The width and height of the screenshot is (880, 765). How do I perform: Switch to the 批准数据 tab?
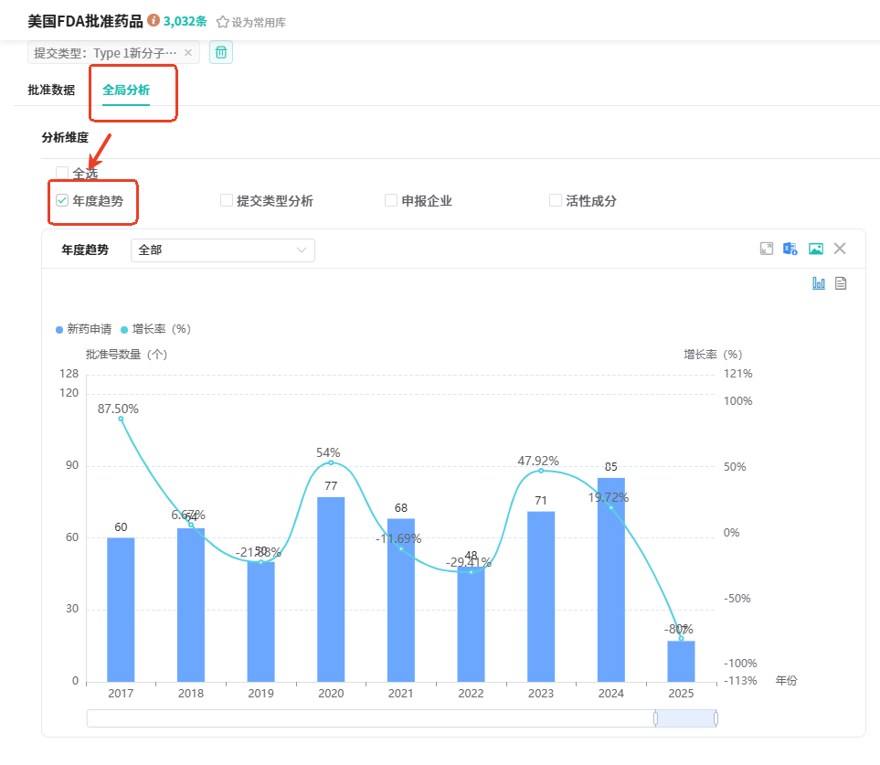point(51,90)
